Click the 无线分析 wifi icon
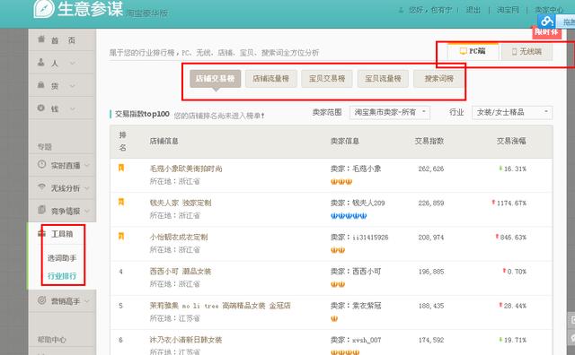 42,187
